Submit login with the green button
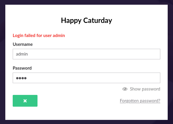Screen dimensions: 173x124 click(25, 101)
